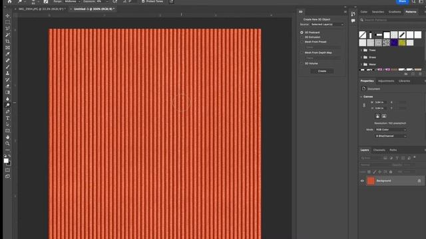426x239 pixels.
Task: Choose the Mesh From Preset option
Action: tap(302, 42)
